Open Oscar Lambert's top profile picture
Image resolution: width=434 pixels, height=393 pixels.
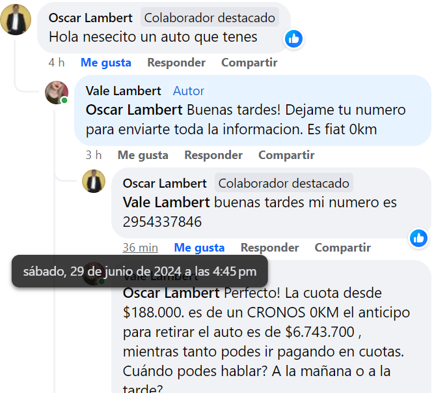(x=16, y=20)
